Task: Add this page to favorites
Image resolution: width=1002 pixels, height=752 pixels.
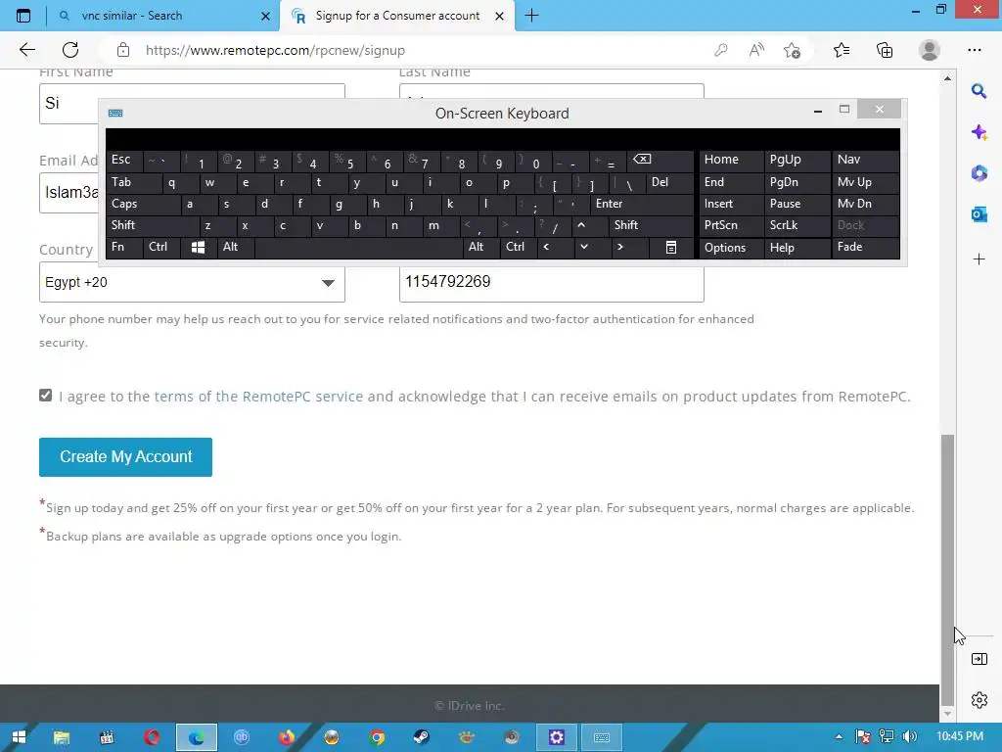Action: [x=793, y=50]
